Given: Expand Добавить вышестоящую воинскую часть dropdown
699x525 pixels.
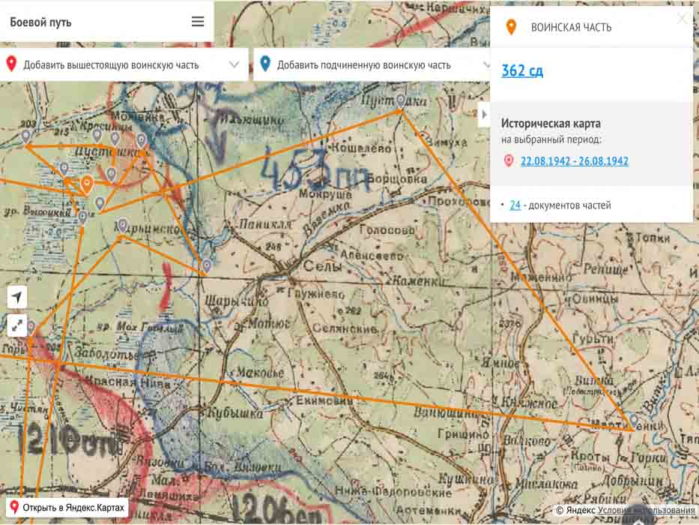Looking at the screenshot, I should tap(235, 65).
